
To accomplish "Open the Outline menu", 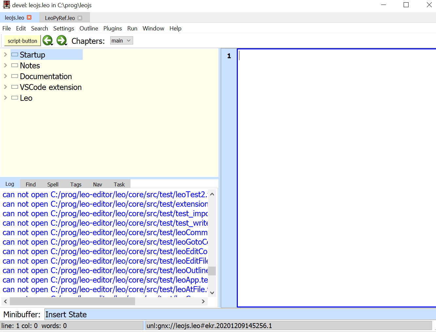I will (89, 28).
